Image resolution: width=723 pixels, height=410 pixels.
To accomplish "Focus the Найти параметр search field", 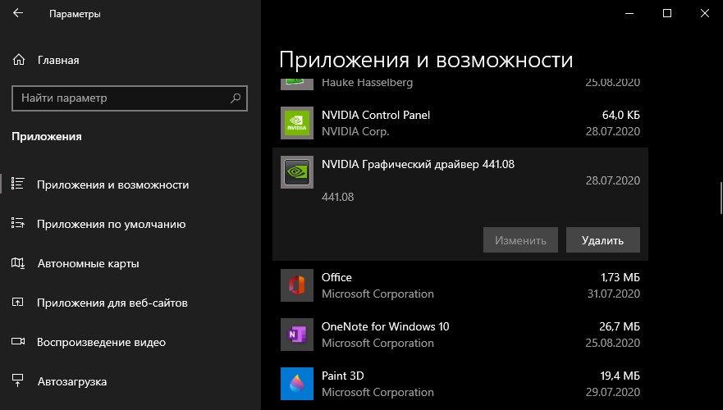I will (130, 98).
